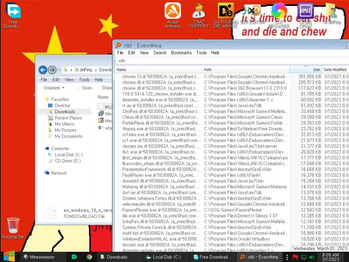Image resolution: width=349 pixels, height=262 pixels.
Task: Open the colorful browser desktop icon
Action: [279, 15]
